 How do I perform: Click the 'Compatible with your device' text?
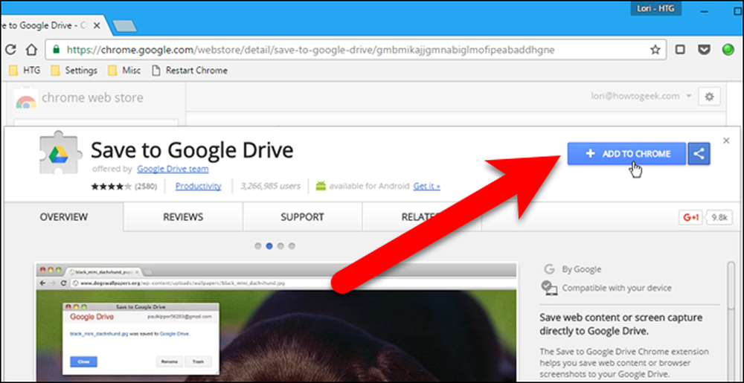click(x=617, y=288)
